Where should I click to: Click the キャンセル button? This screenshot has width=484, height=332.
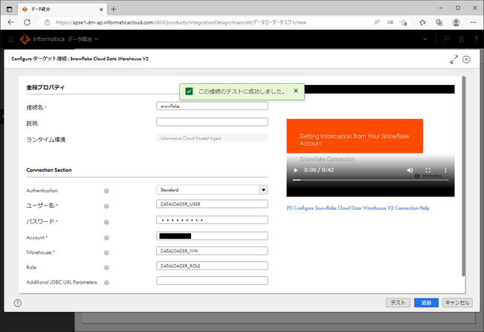457,303
